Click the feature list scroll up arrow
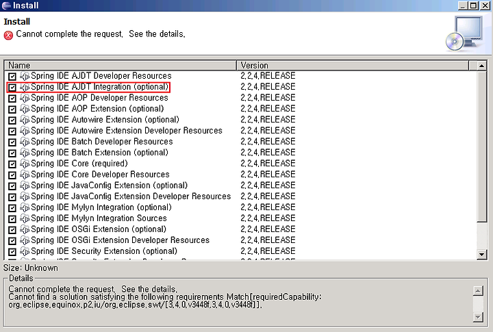 481,66
